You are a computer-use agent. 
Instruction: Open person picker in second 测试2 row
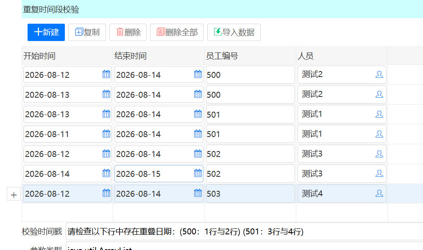click(x=379, y=94)
